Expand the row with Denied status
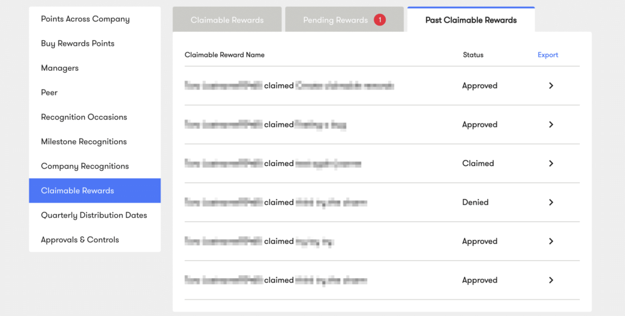This screenshot has height=316, width=625. pyautogui.click(x=551, y=203)
